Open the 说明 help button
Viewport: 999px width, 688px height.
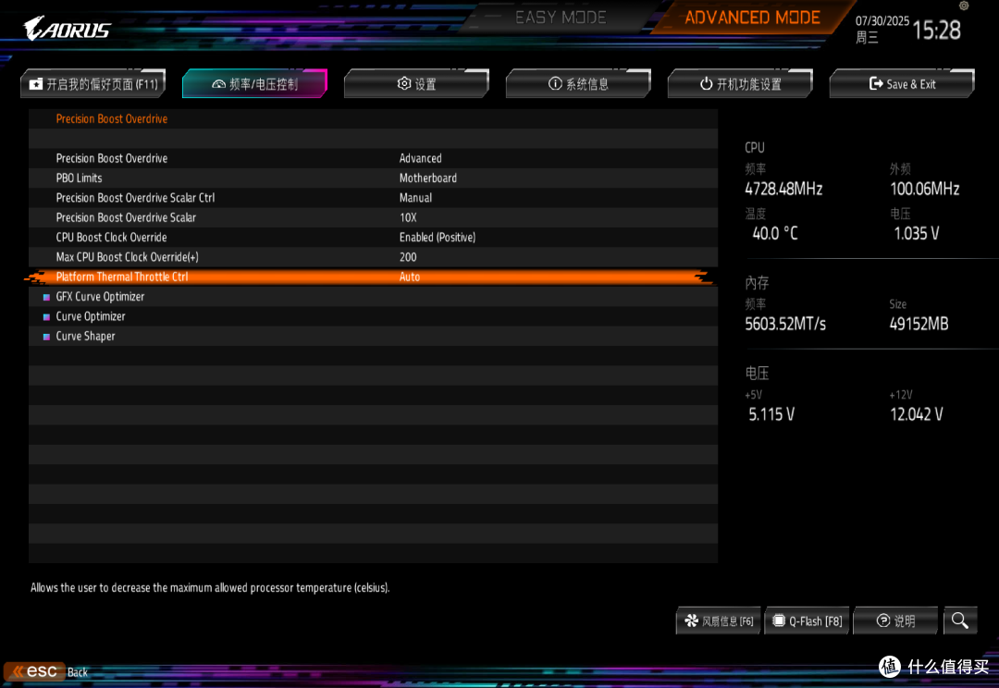point(895,620)
